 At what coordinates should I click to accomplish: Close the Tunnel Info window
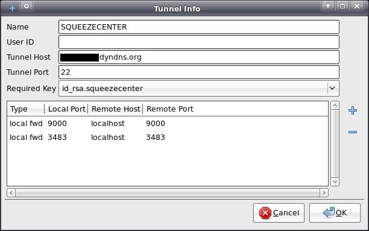pyautogui.click(x=357, y=6)
